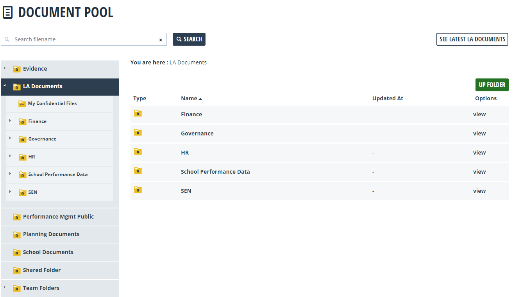Click LA Documents in the breadcrumb
This screenshot has height=297, width=513.
[188, 62]
